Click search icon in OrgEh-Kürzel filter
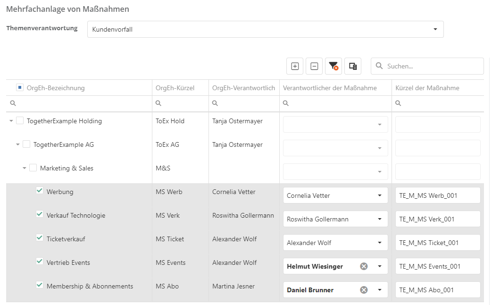This screenshot has width=492, height=305. (x=158, y=103)
